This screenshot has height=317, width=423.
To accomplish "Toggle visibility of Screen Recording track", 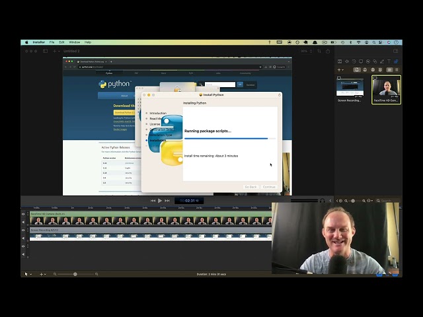I will [x=23, y=230].
